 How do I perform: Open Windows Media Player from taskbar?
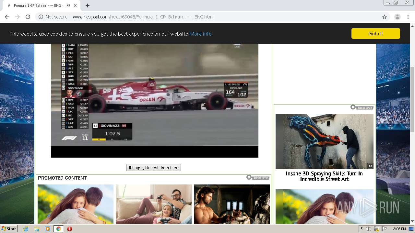[x=48, y=229]
